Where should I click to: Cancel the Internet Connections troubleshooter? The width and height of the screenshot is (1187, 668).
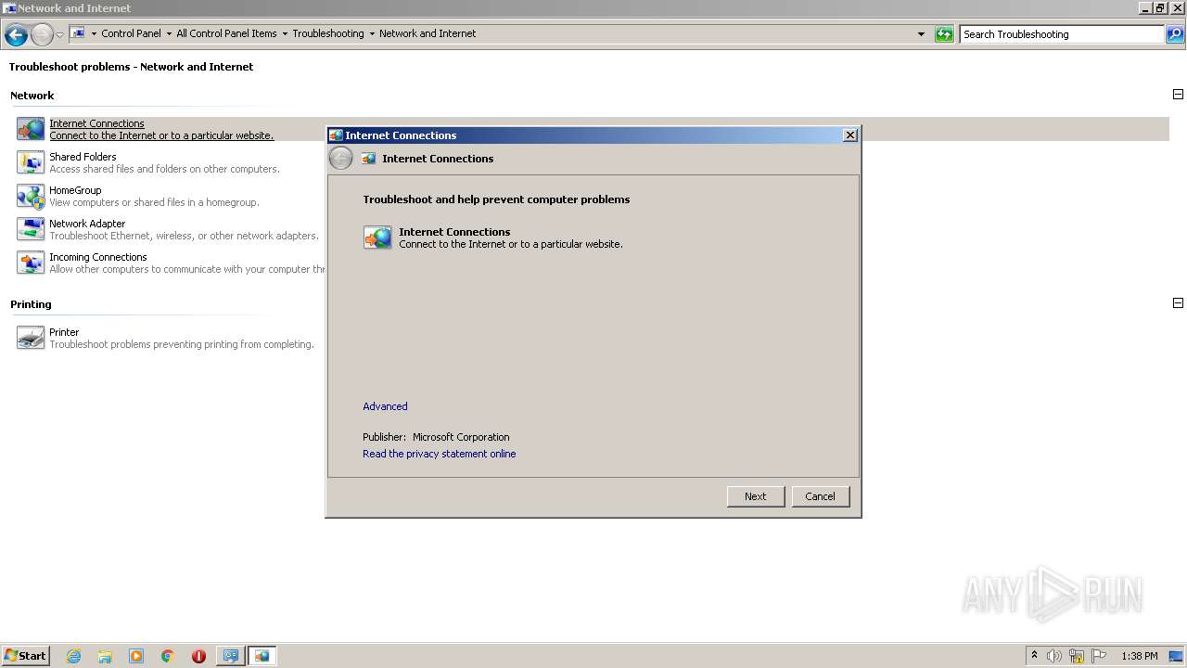click(820, 496)
